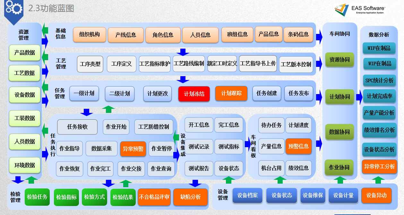Open the 待办任务 box

(271, 125)
